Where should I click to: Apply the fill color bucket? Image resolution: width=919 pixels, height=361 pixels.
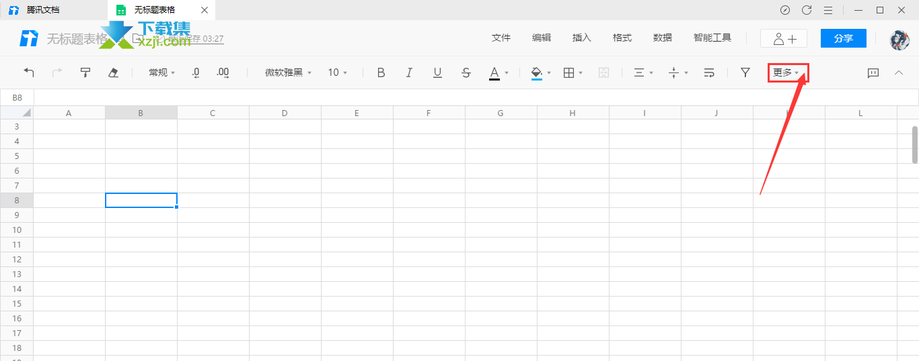(536, 72)
